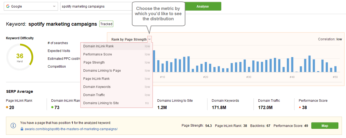Click the green dot by Domain InLink Rank 73

coord(52,107)
